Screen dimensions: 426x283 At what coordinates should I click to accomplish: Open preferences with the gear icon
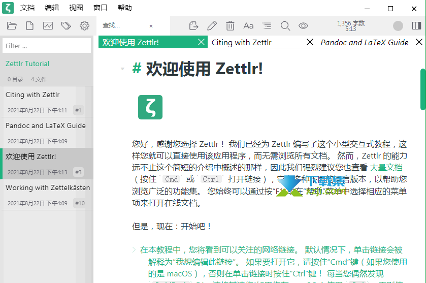coord(84,26)
